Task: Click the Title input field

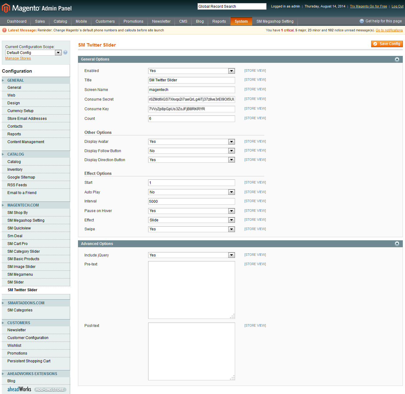Action: pos(192,80)
